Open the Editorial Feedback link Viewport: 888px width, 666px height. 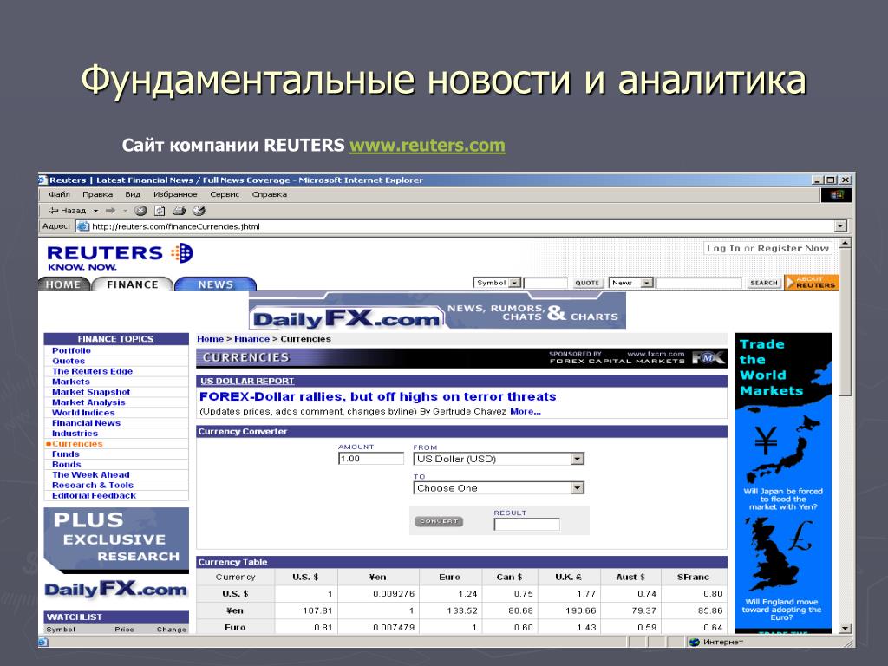click(x=94, y=495)
